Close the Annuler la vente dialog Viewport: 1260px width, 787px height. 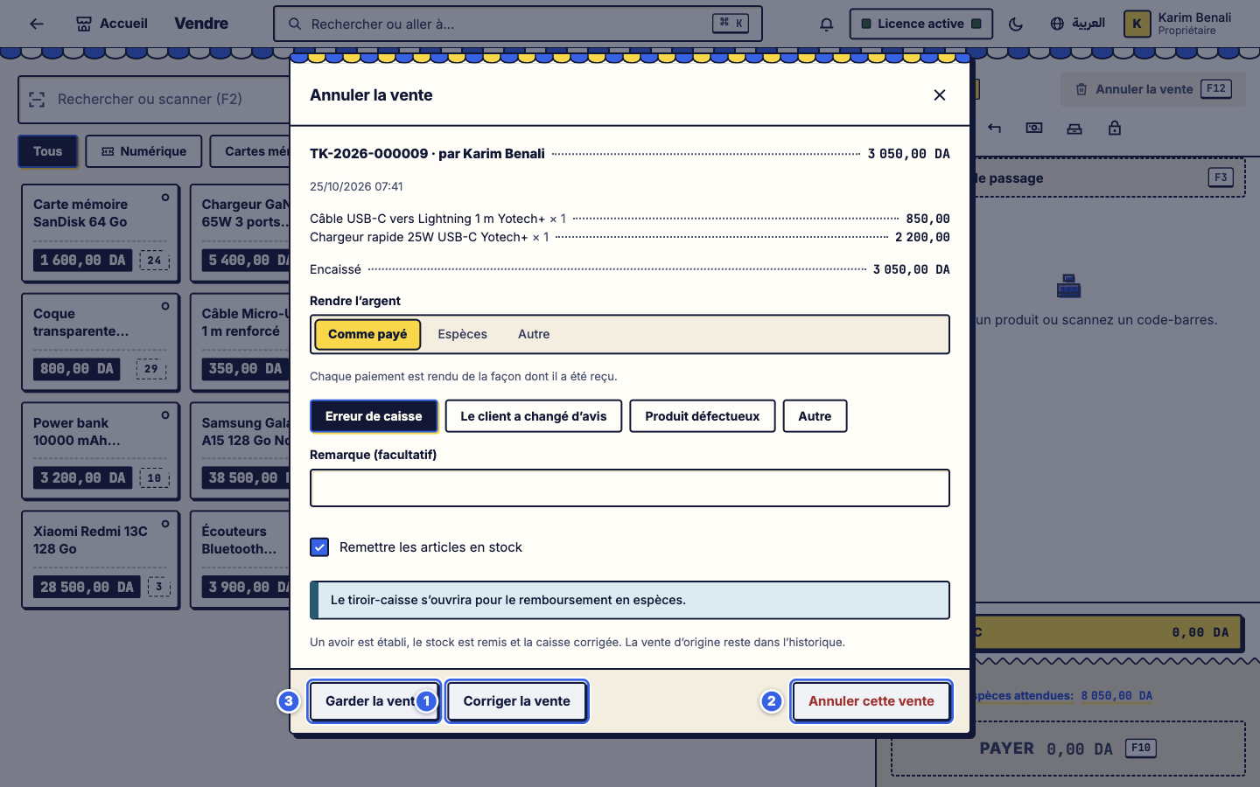940,95
